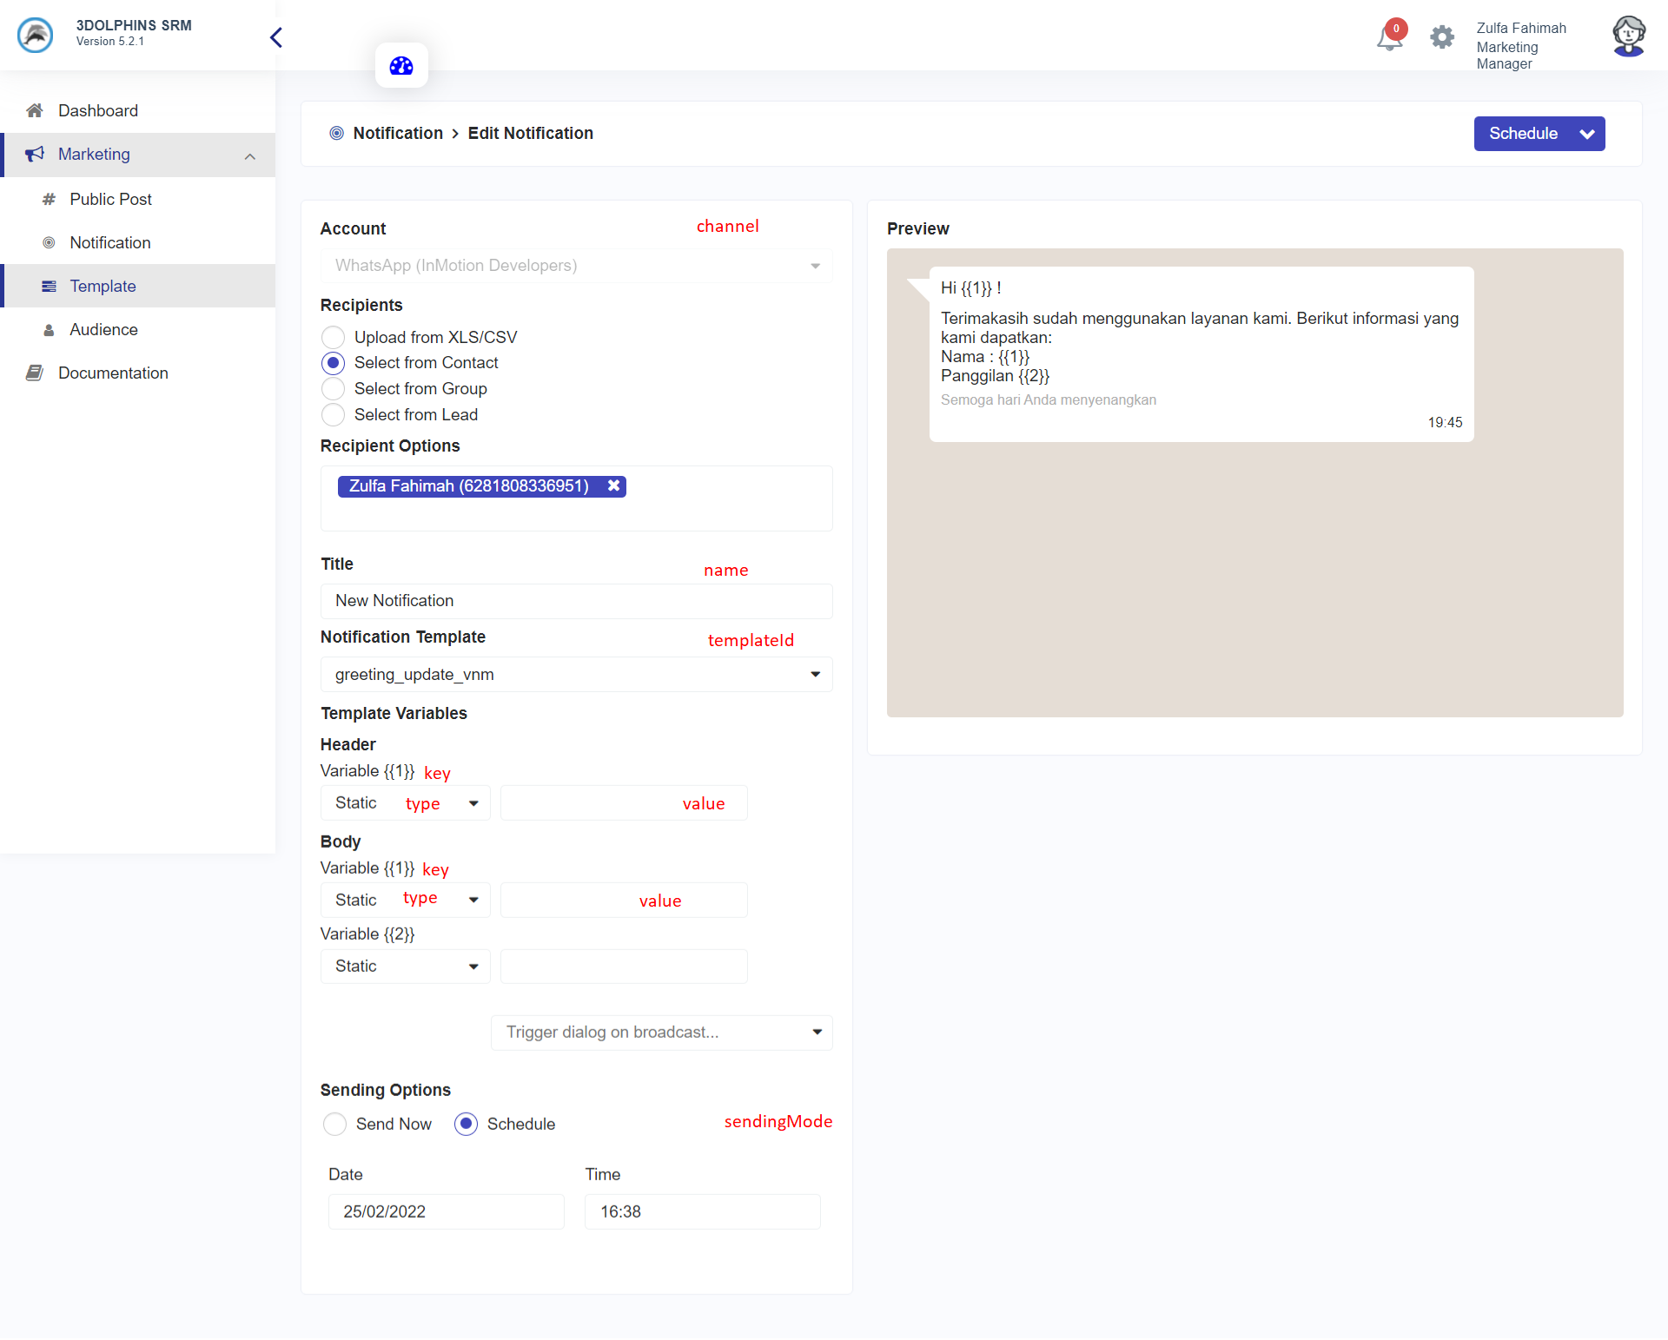
Task: Choose Select from Group radio
Action: pos(333,389)
